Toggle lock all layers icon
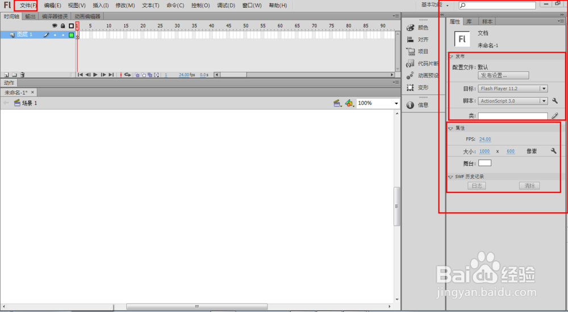The width and height of the screenshot is (568, 312). click(62, 26)
